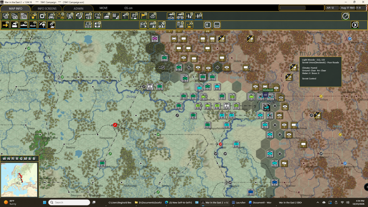This screenshot has height=207, width=368.
Task: Click the satellite dish AI icon
Action: click(161, 25)
